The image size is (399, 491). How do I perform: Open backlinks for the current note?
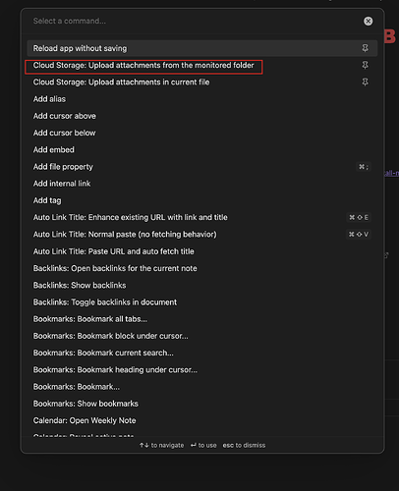[202, 268]
